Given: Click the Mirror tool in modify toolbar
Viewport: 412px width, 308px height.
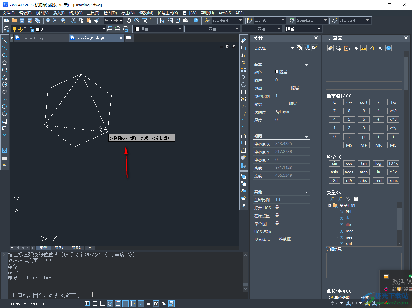Looking at the screenshot, I should point(243,55).
